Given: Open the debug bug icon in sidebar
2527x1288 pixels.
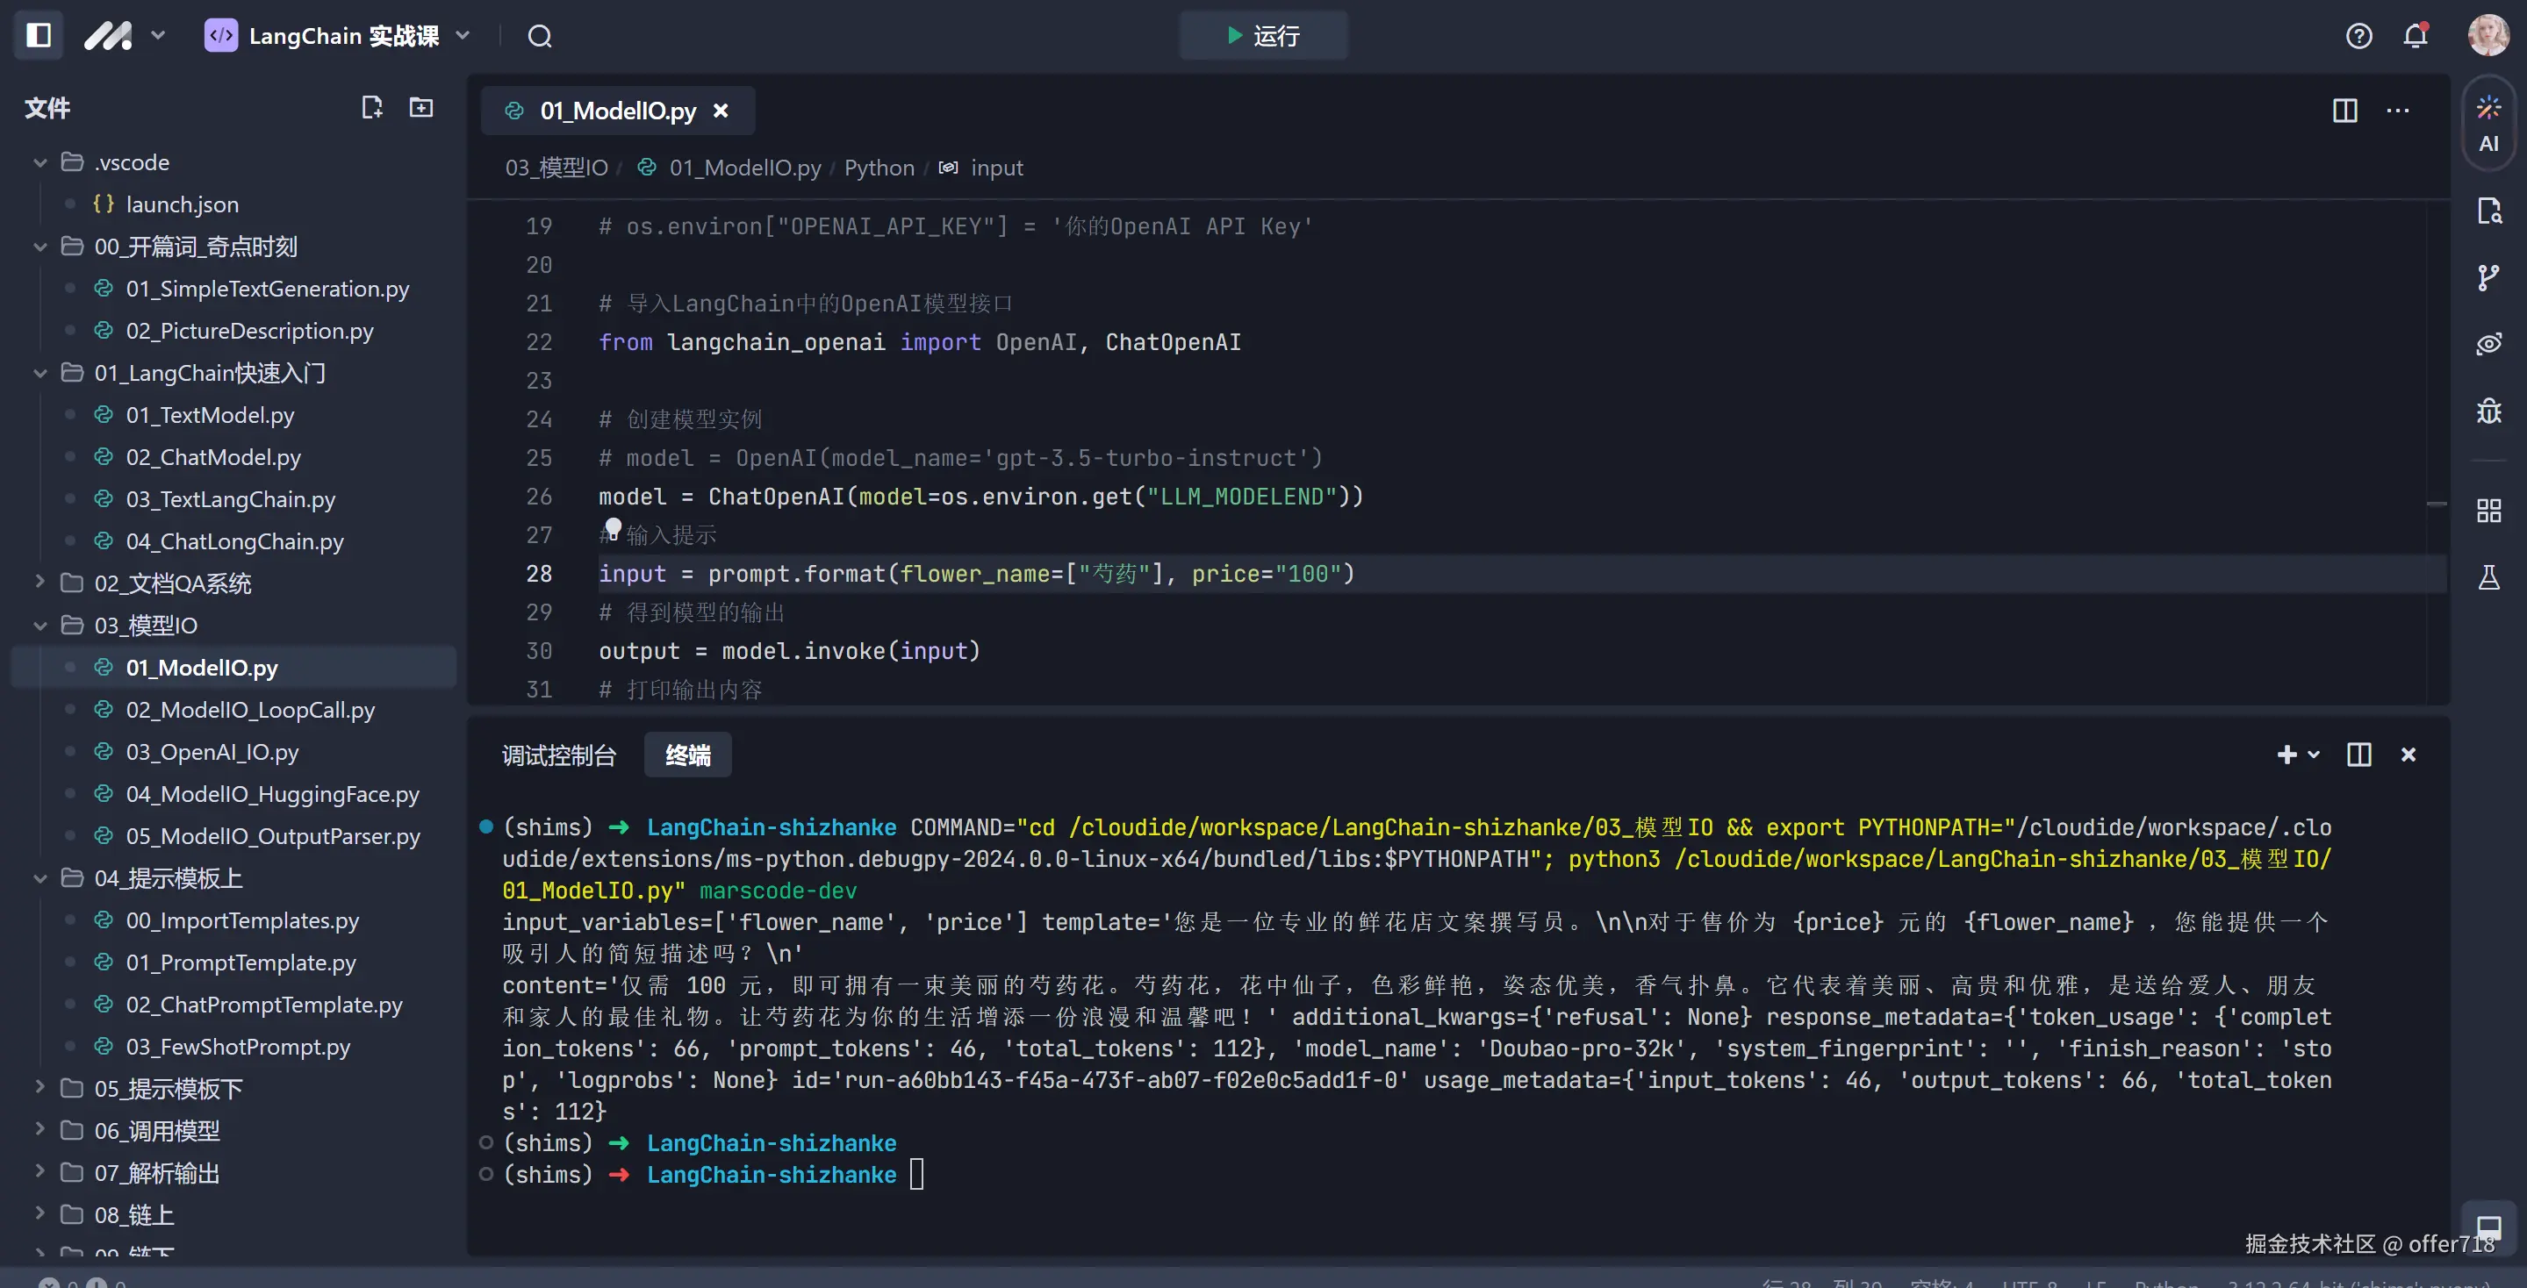Looking at the screenshot, I should pos(2488,411).
